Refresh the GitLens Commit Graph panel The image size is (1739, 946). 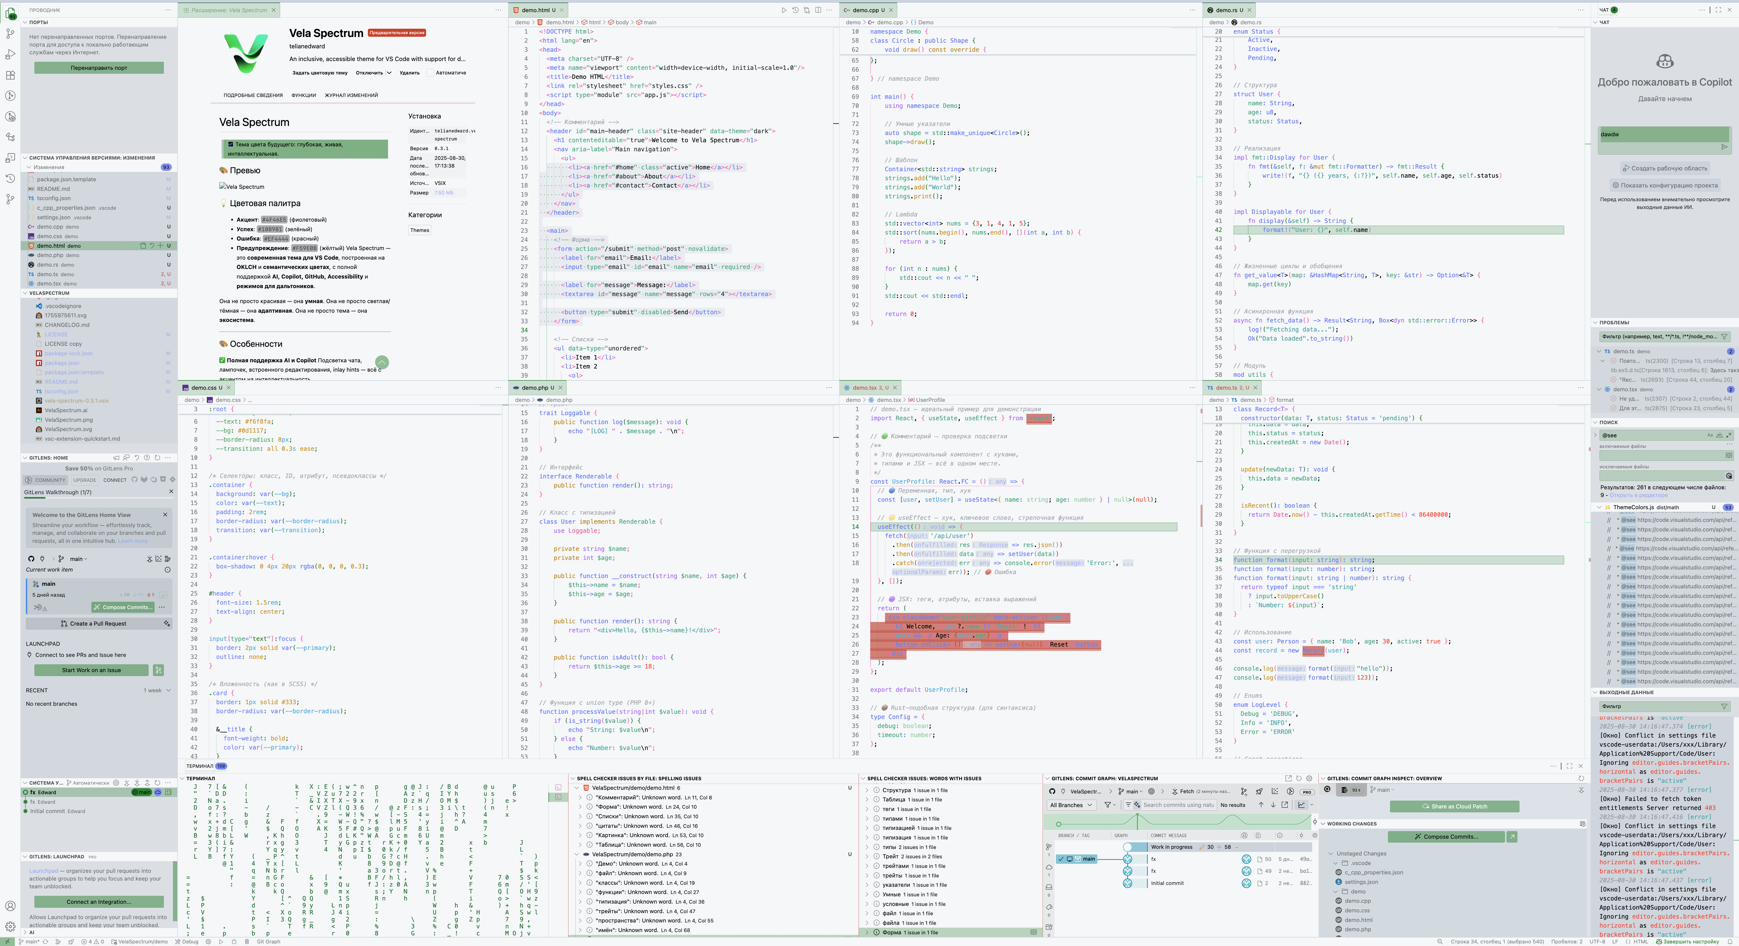point(1299,778)
